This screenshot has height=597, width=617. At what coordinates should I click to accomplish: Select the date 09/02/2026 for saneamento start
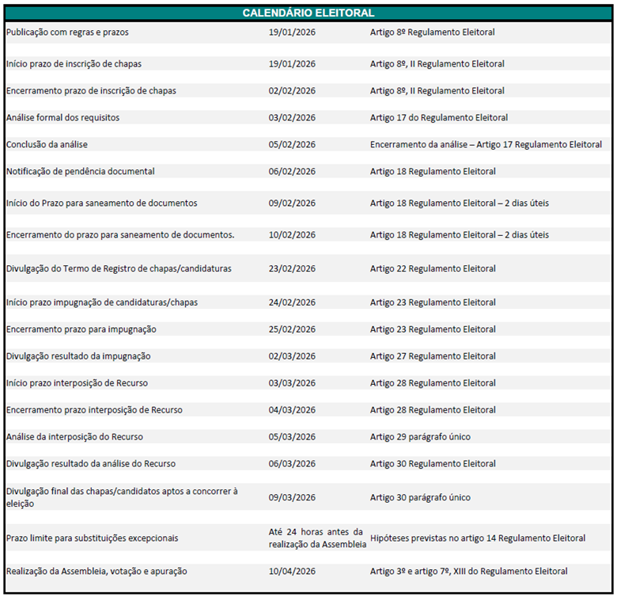pos(292,203)
